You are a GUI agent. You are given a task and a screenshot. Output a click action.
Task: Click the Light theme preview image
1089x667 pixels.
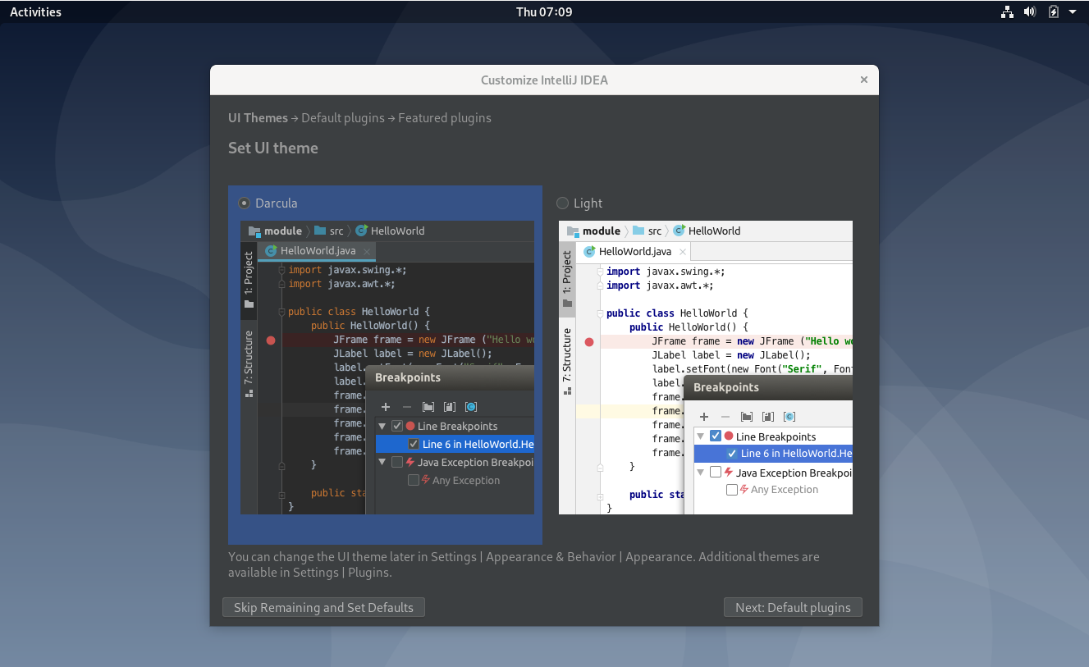coord(706,368)
